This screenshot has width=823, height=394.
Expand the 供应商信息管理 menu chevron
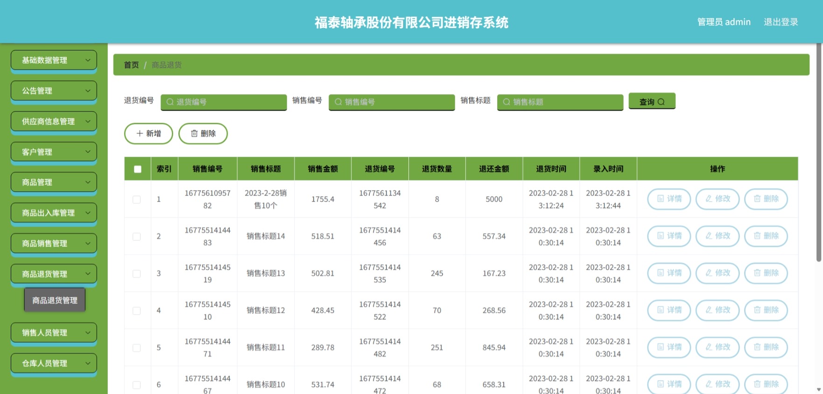(88, 121)
